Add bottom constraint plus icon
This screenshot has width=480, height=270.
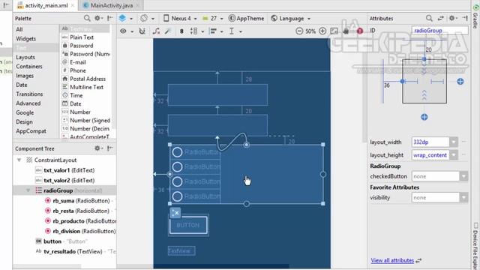tap(424, 117)
